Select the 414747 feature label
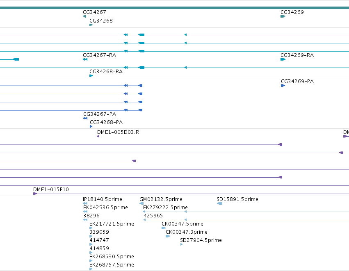Screen dimensions: 349x271 click(x=99, y=240)
